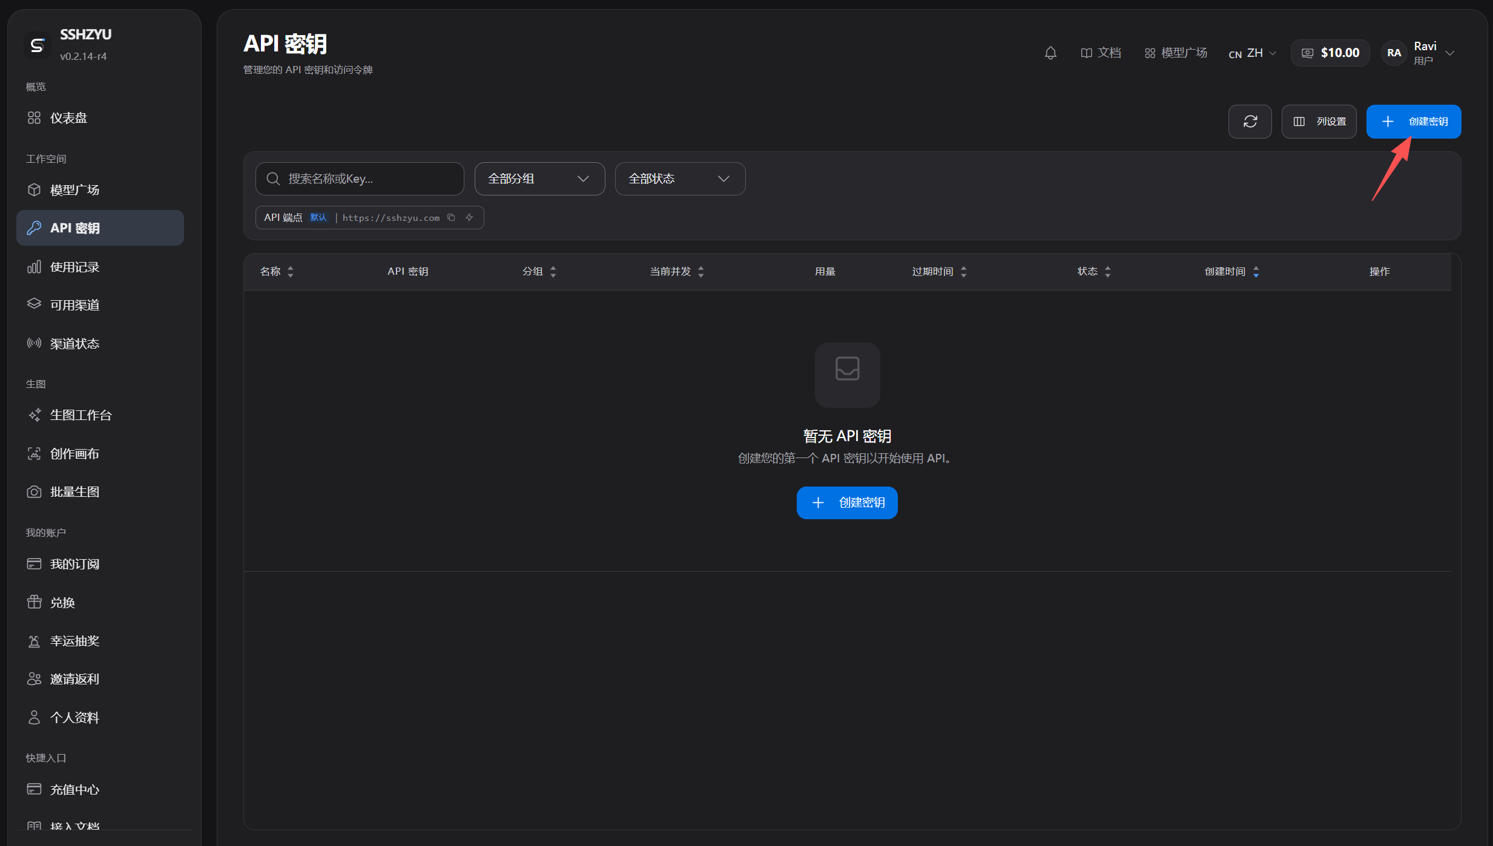This screenshot has width=1493, height=846.
Task: Copy the API endpoint URL
Action: point(451,218)
